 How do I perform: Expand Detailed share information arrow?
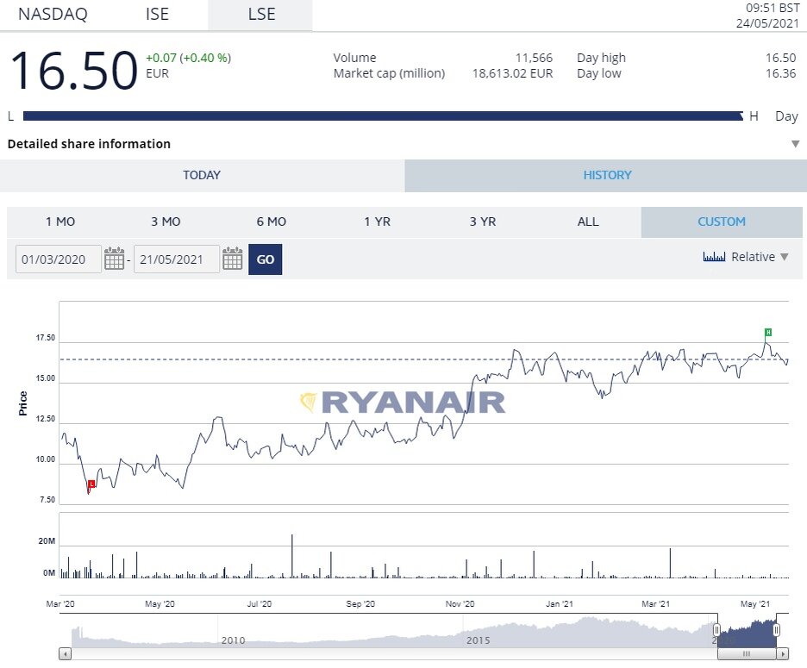(795, 144)
